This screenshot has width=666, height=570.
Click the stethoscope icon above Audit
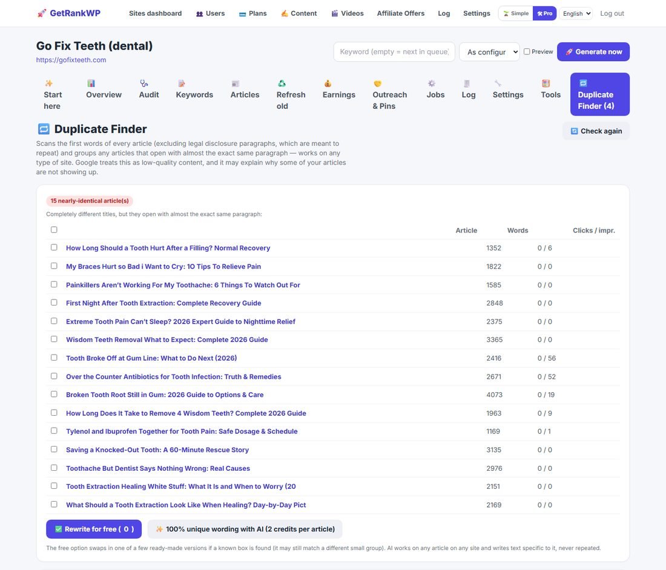point(144,83)
